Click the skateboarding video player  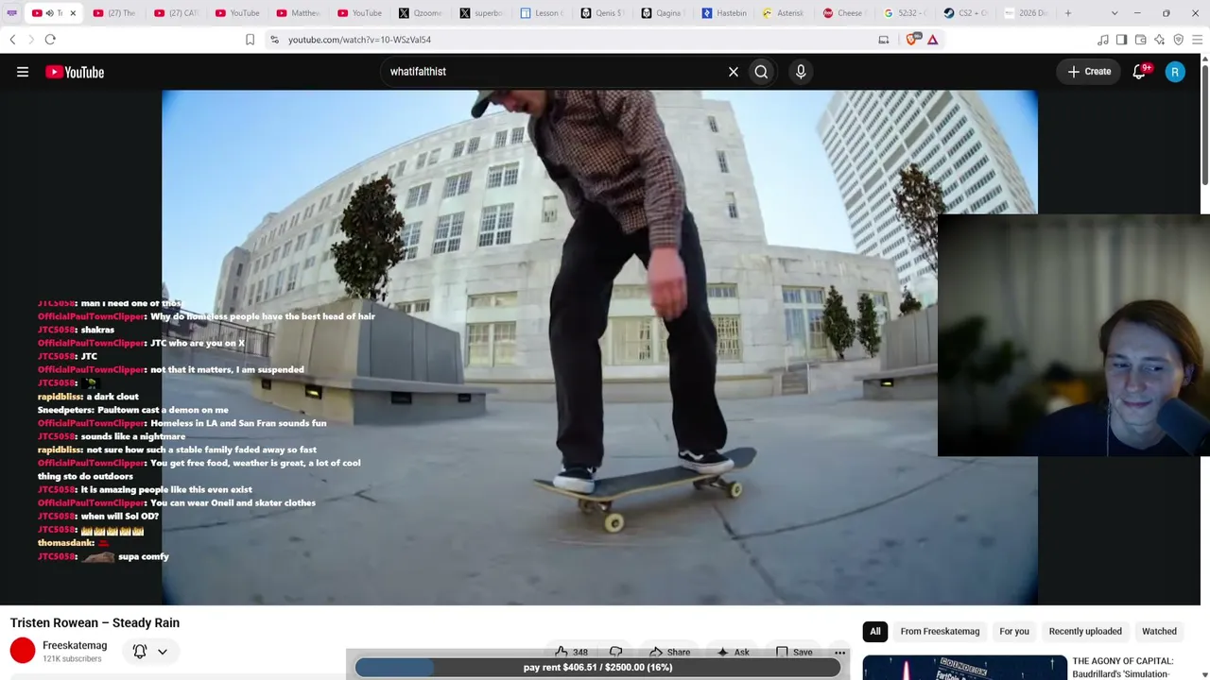pos(599,348)
